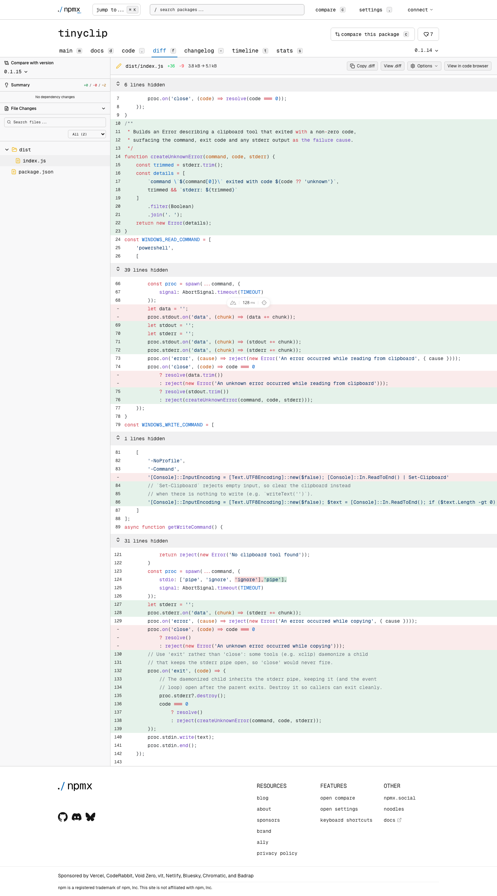Image resolution: width=497 pixels, height=896 pixels.
Task: Open the All (2) file filter dropdown
Action: 87,134
